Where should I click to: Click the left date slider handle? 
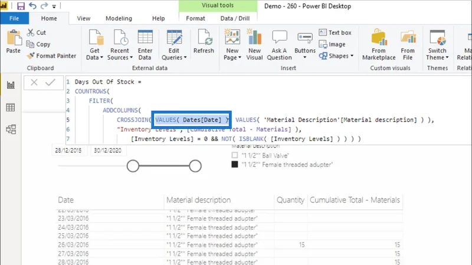click(x=133, y=166)
